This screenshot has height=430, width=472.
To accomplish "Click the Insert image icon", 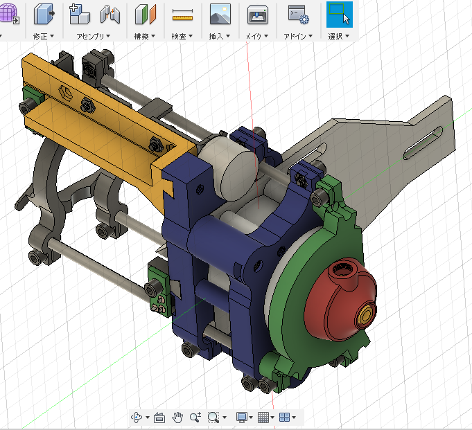I will (x=220, y=15).
